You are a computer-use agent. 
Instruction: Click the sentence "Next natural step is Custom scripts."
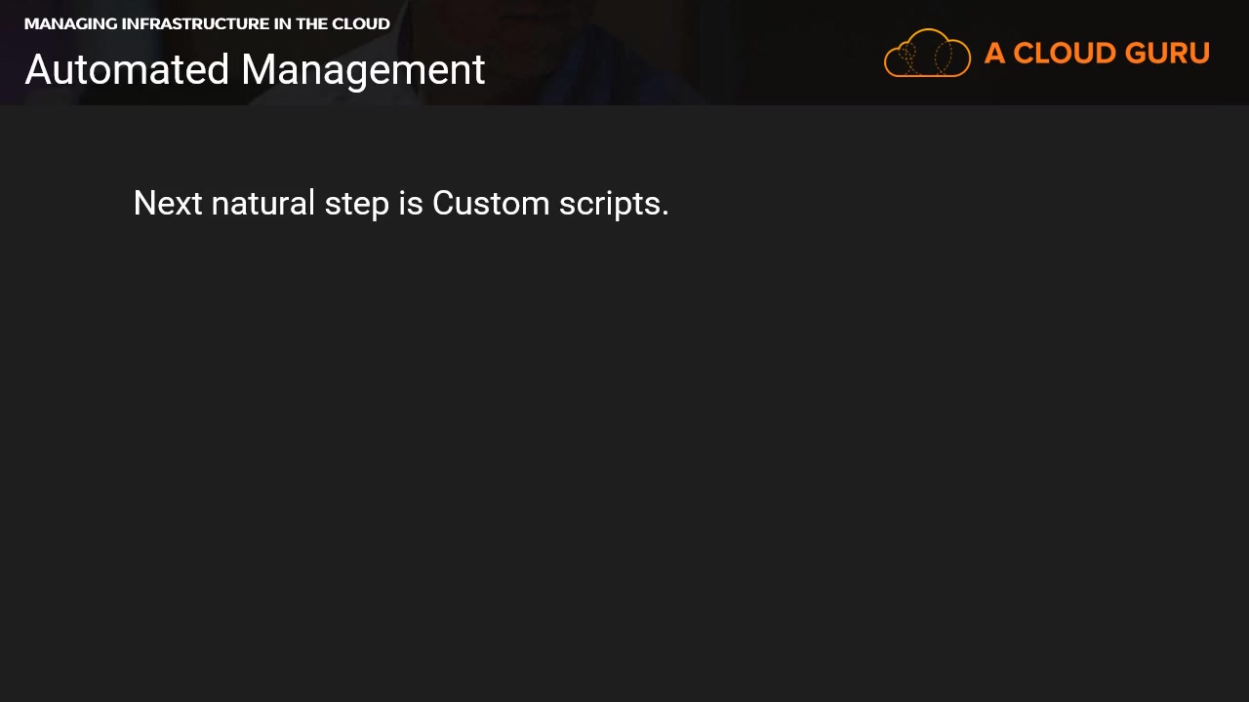(x=401, y=203)
